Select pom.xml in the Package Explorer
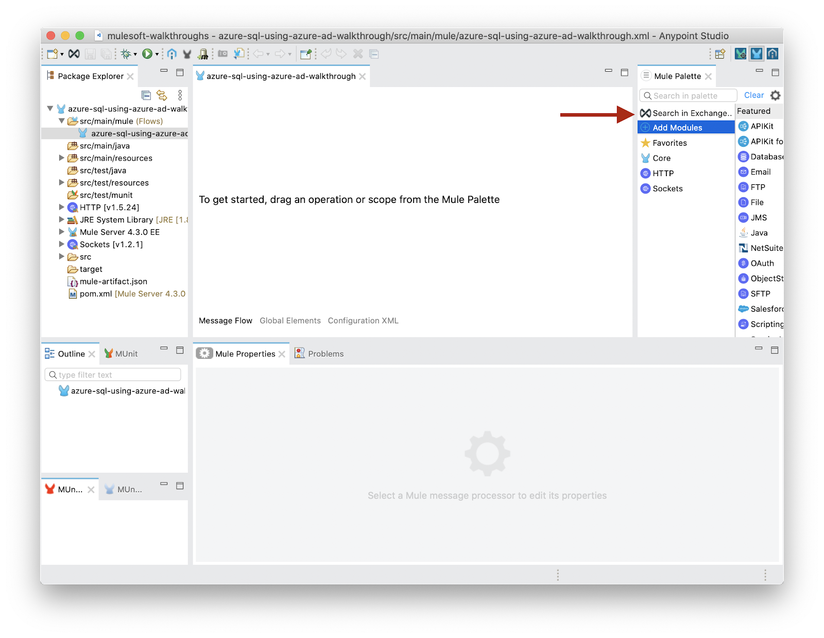This screenshot has width=824, height=638. tap(96, 294)
